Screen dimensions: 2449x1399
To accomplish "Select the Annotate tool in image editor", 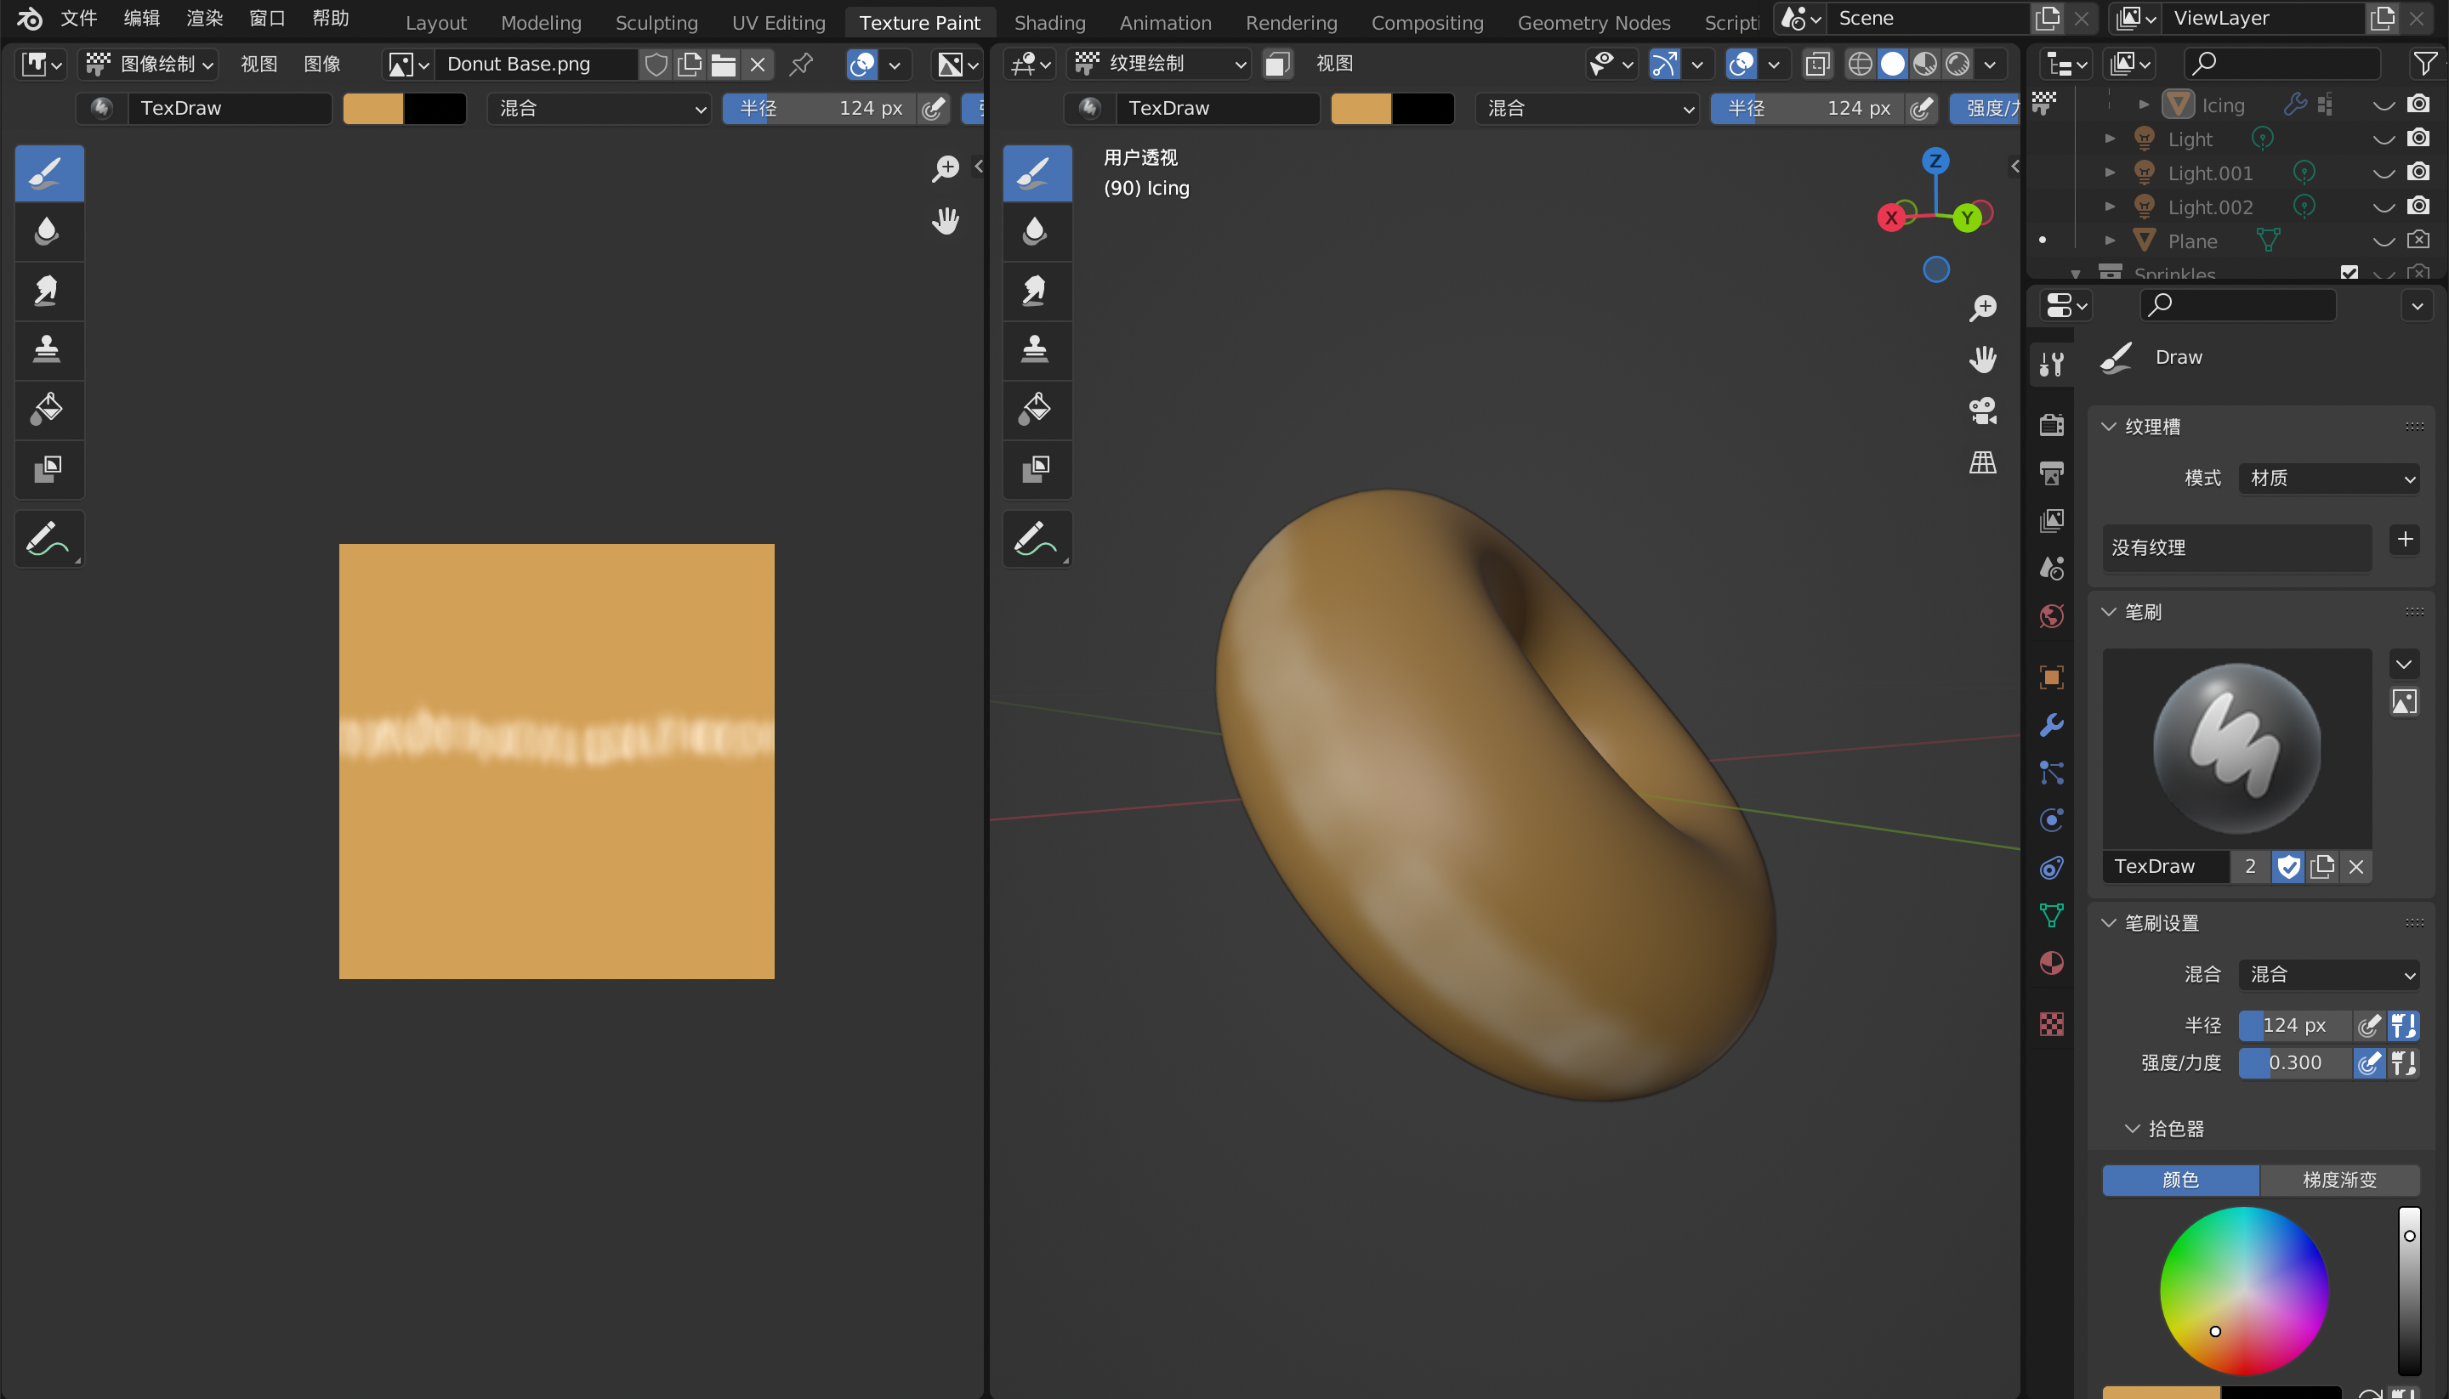I will (x=47, y=539).
